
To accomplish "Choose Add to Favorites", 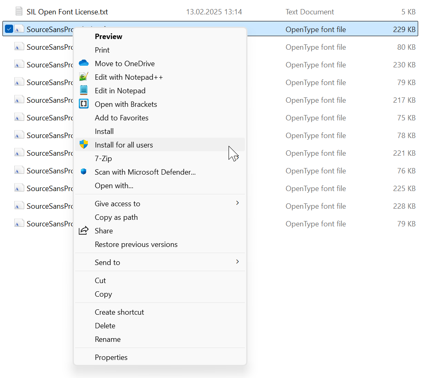I will (160, 118).
